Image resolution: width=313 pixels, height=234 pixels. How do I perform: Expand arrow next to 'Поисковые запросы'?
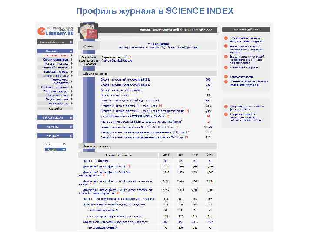[72, 71]
